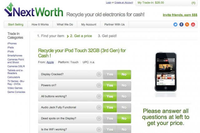The width and height of the screenshot is (200, 133).
Task: Click help icon for Audio Jack question
Action: click(99, 107)
